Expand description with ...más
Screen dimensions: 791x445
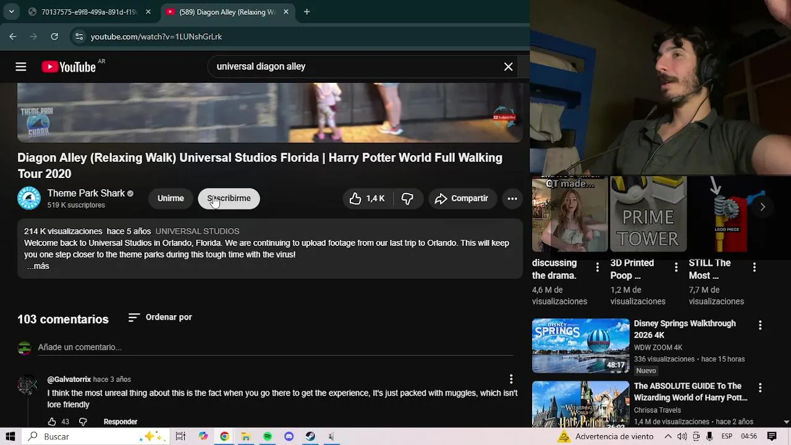tap(38, 266)
